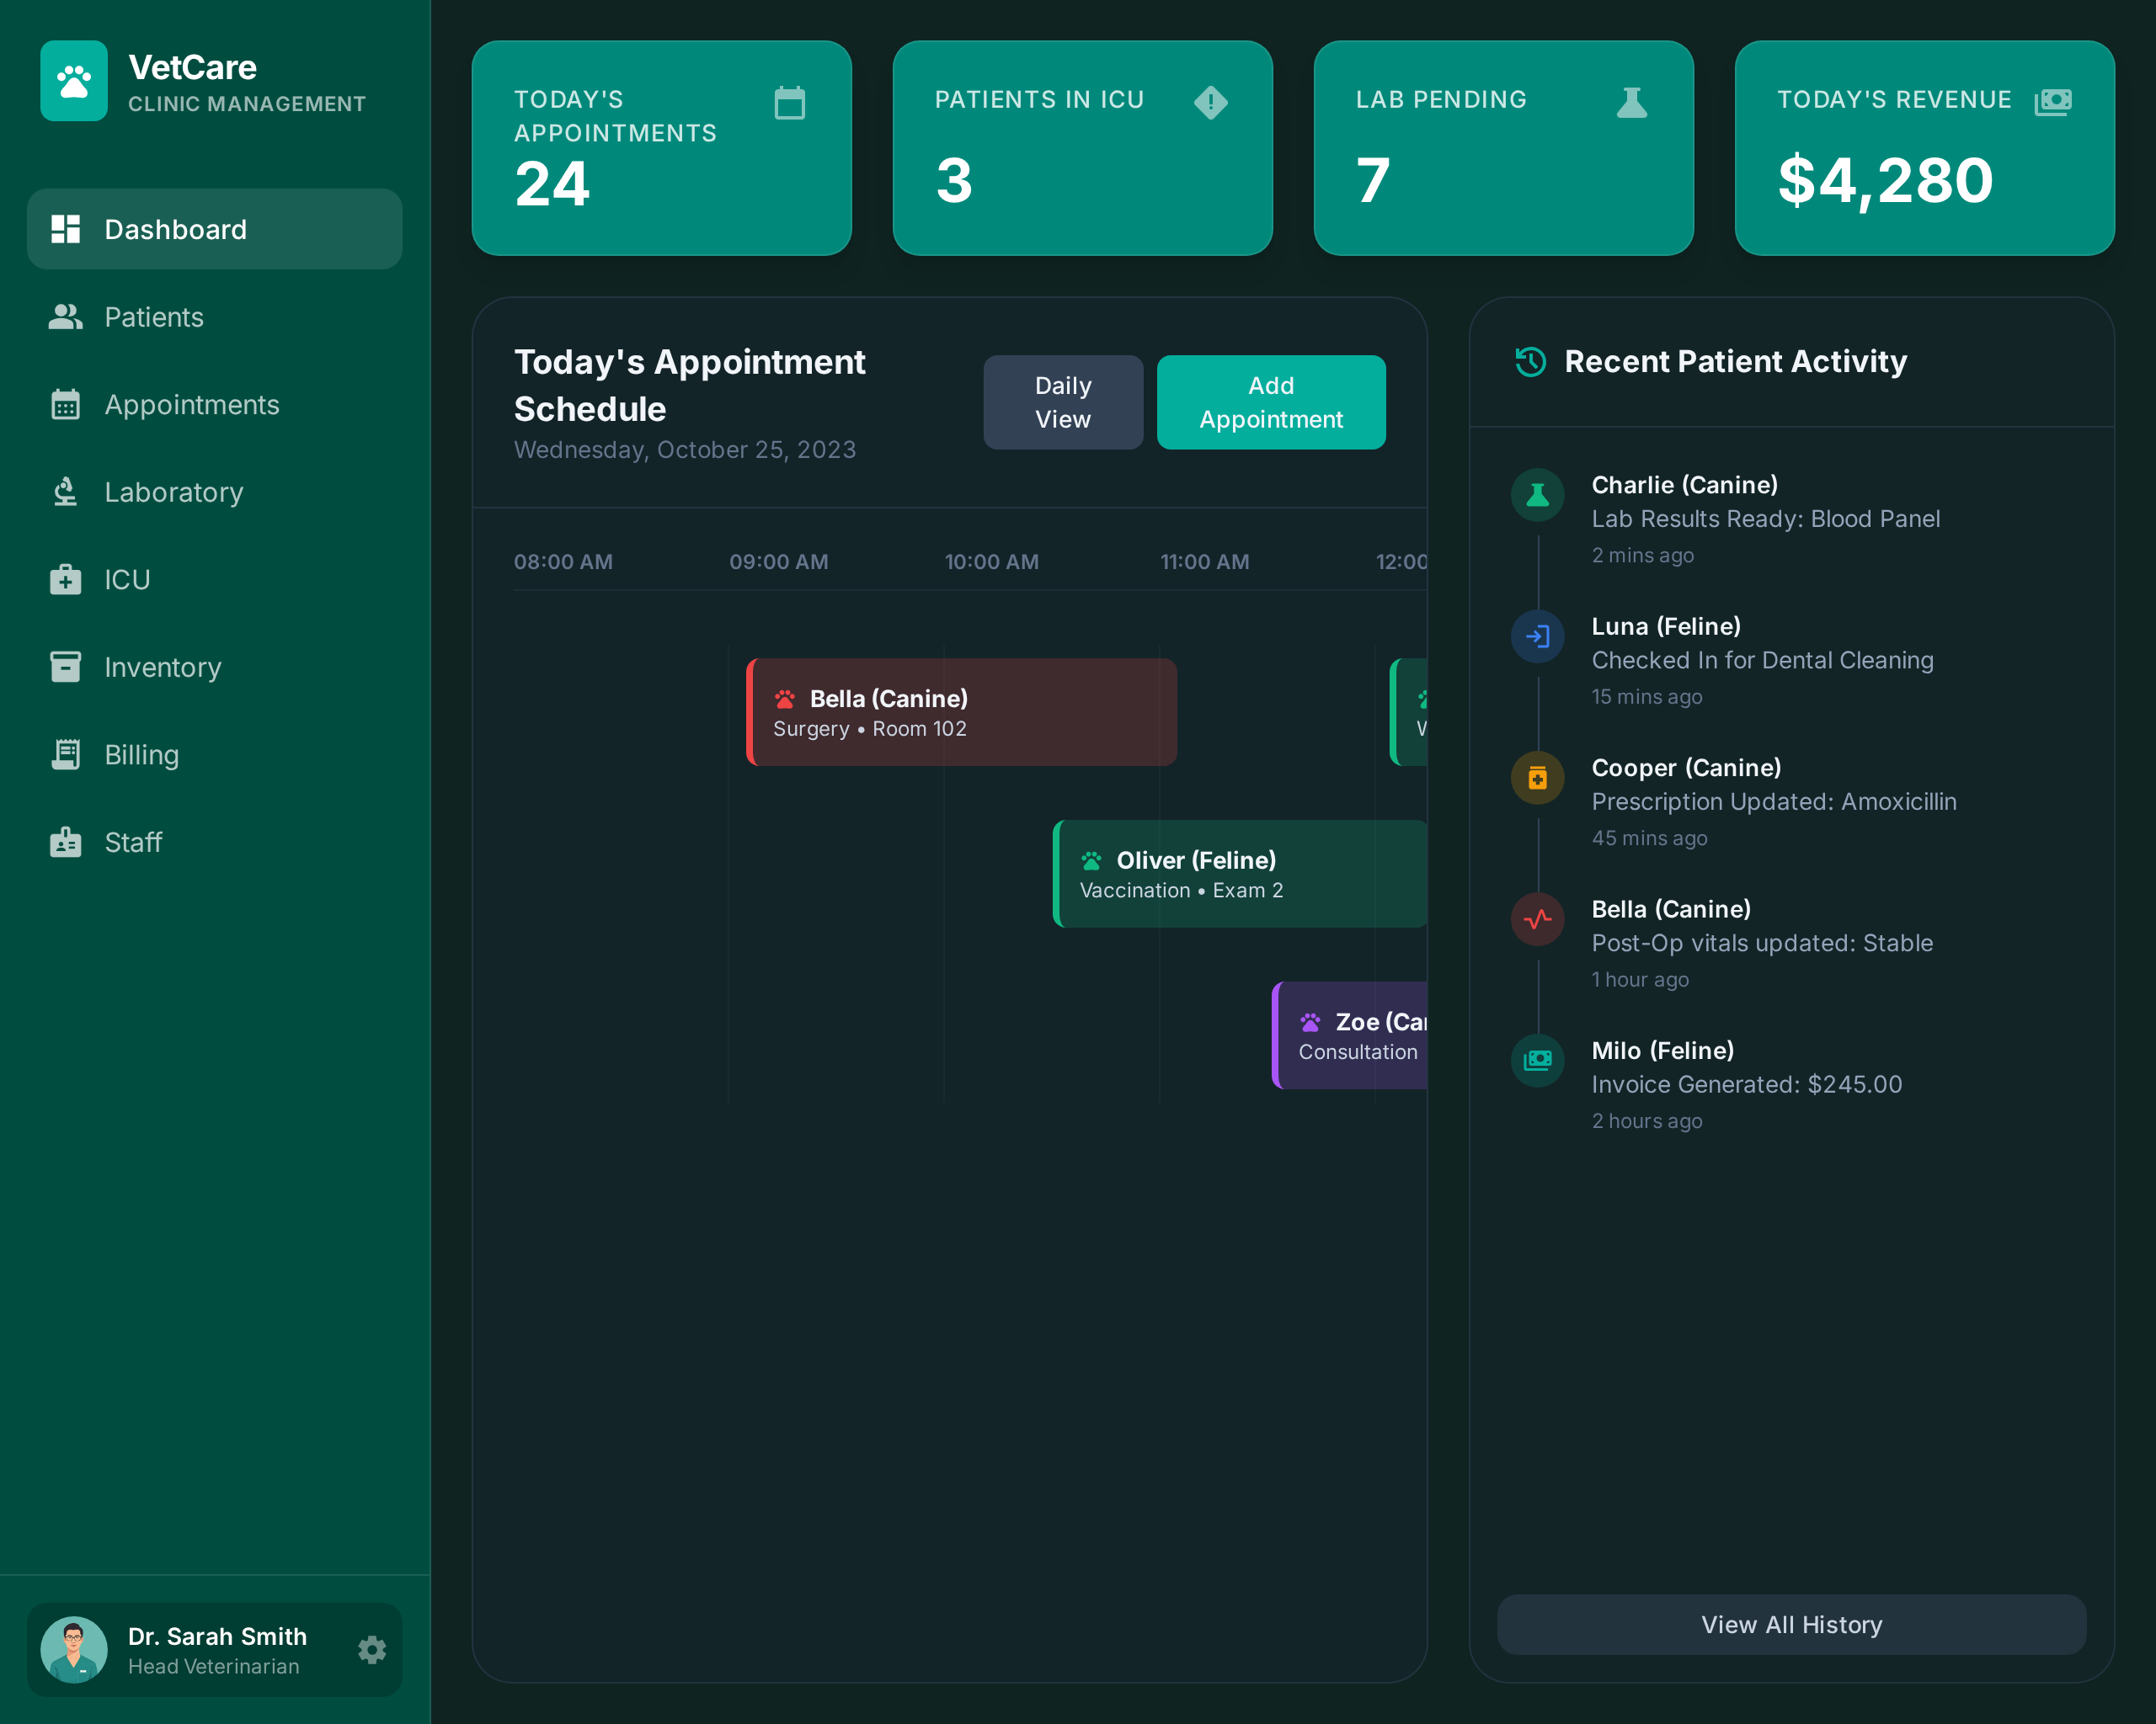
Task: Go to Laboratory in the sidebar
Action: point(173,492)
